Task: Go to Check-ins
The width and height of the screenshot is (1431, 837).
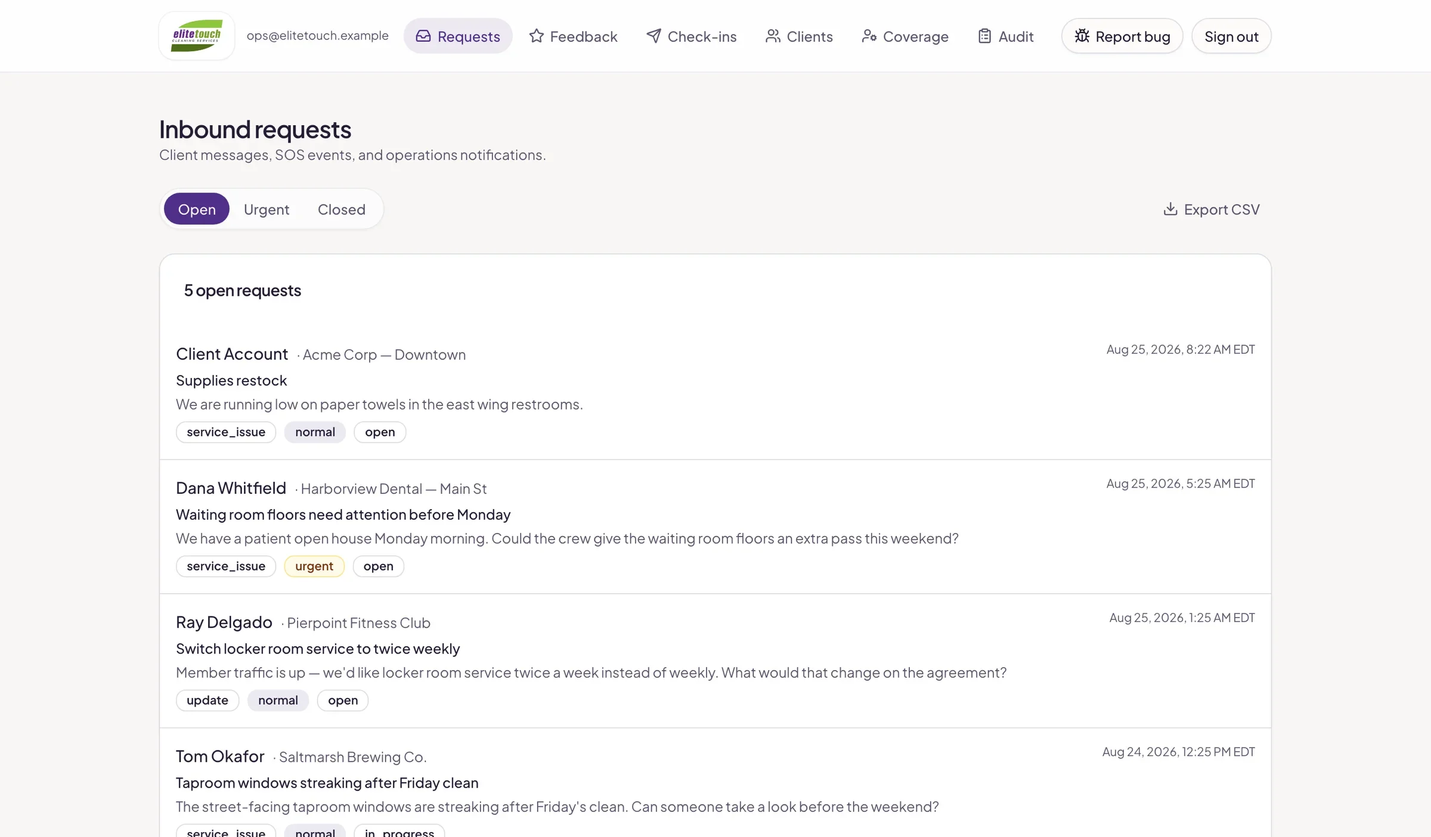Action: (691, 36)
